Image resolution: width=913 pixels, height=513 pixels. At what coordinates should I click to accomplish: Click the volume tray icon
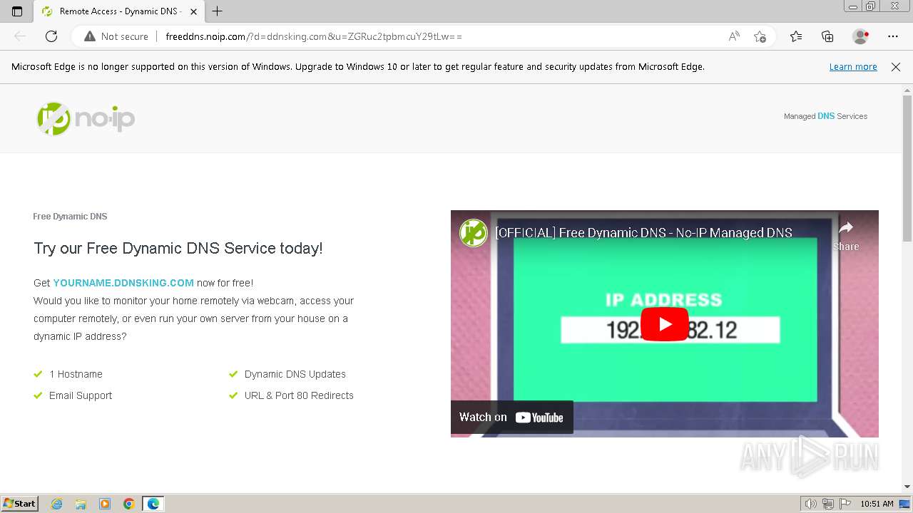coord(810,504)
